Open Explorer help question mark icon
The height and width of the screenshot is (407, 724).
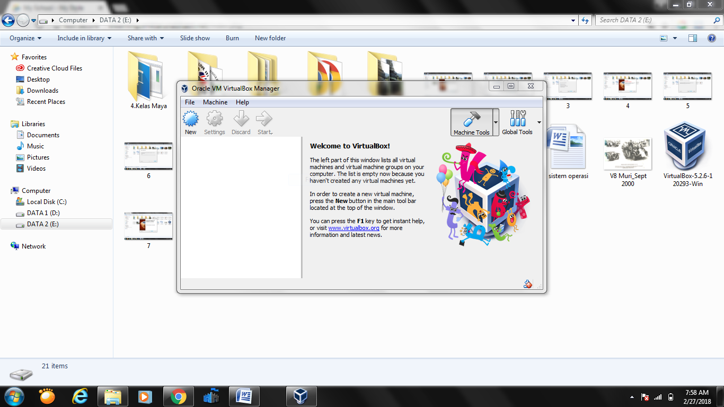[x=712, y=38]
